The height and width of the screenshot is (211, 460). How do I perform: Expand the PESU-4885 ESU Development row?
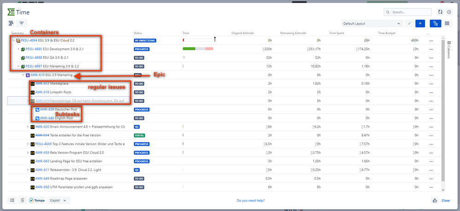coord(18,49)
